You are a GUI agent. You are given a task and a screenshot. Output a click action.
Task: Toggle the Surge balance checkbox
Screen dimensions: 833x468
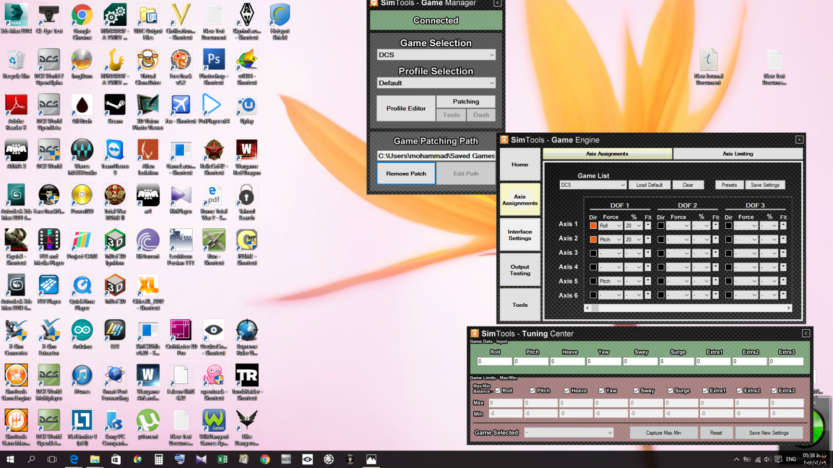[x=671, y=391]
